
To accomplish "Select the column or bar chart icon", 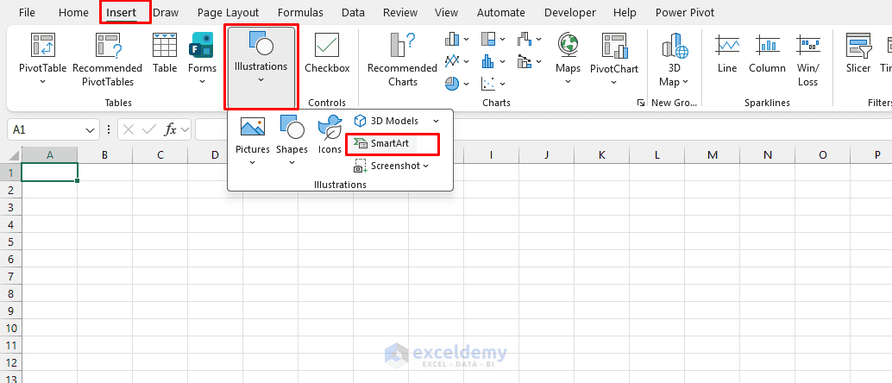I will (452, 40).
